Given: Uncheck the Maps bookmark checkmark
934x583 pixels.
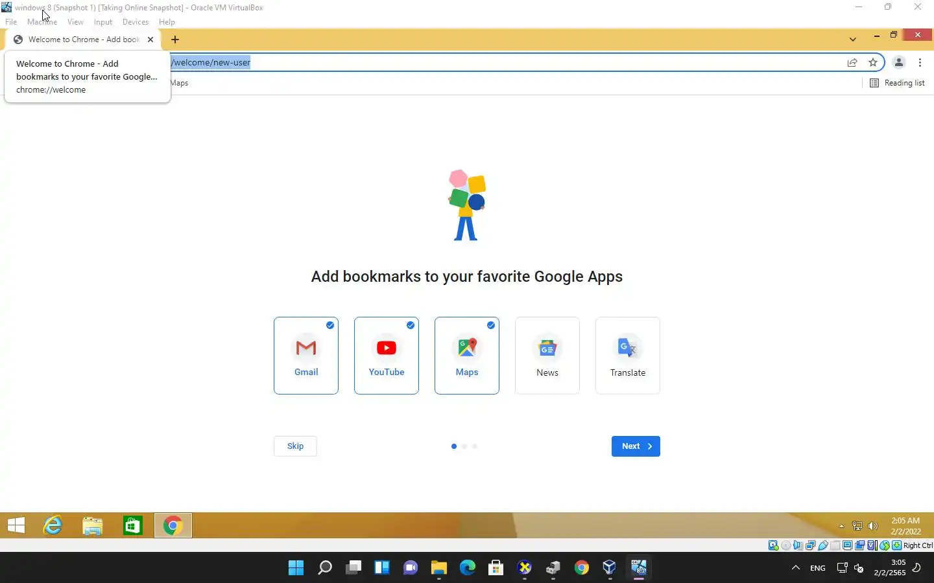Looking at the screenshot, I should [x=491, y=325].
